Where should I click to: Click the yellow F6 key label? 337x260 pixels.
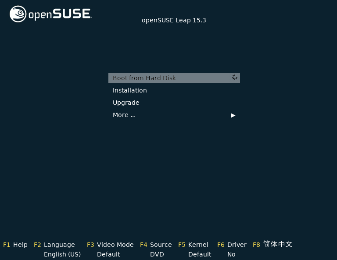click(x=221, y=245)
